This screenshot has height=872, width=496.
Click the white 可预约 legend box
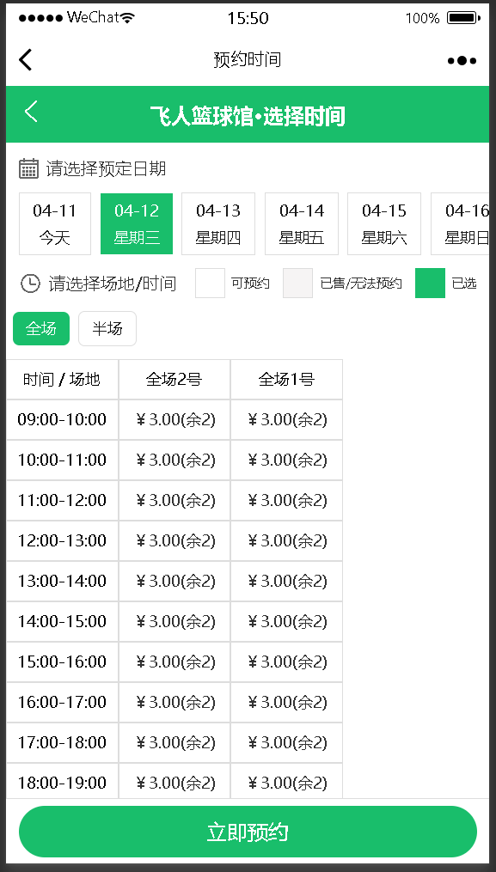click(x=210, y=283)
